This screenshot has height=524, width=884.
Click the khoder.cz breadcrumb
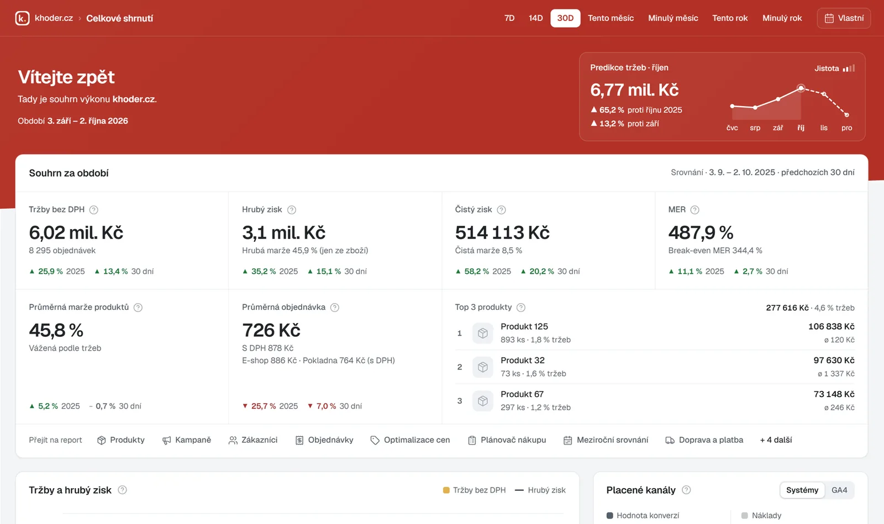[x=54, y=18]
